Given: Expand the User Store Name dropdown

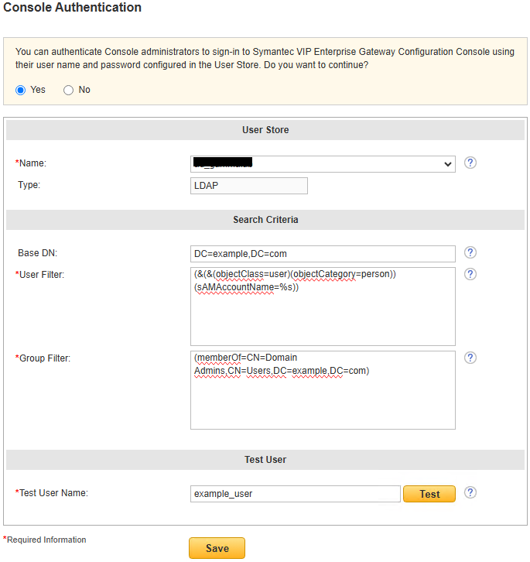Looking at the screenshot, I should [323, 163].
